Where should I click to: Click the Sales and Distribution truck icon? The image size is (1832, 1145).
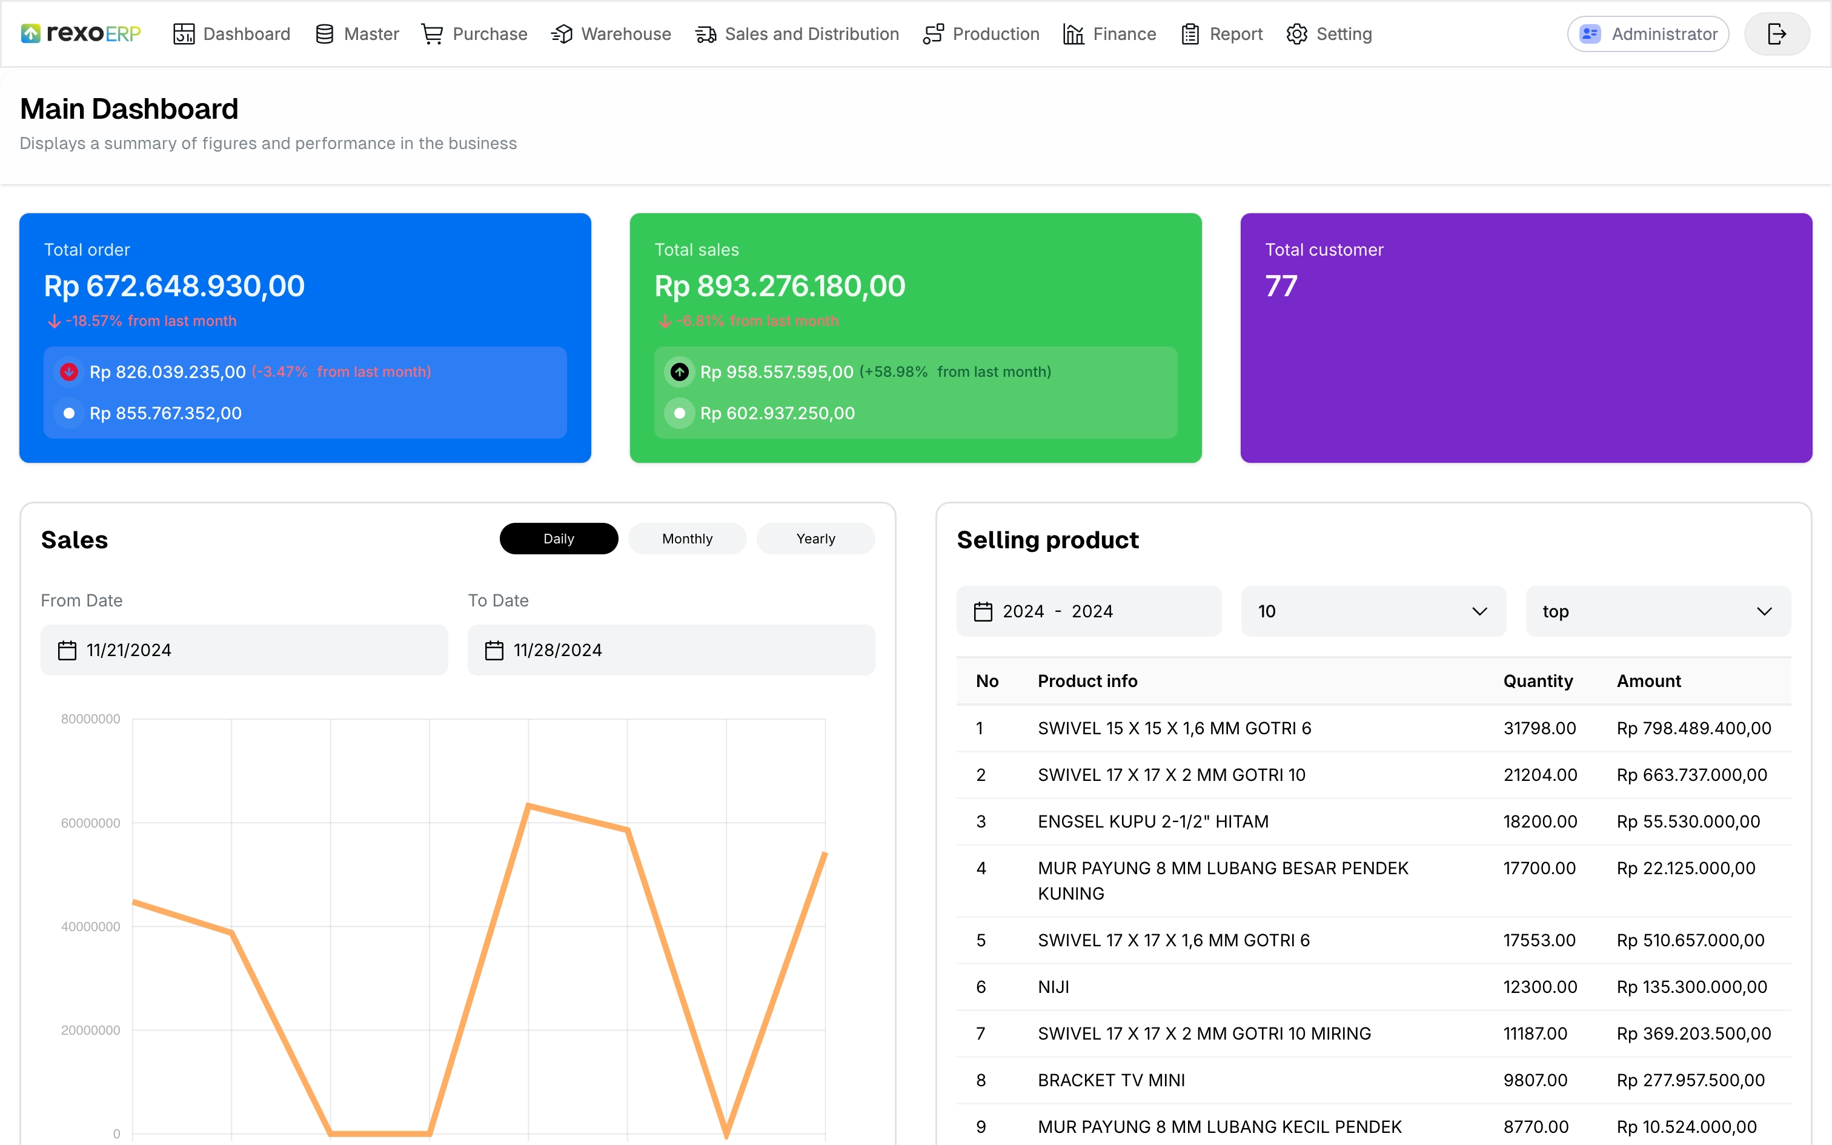[706, 34]
